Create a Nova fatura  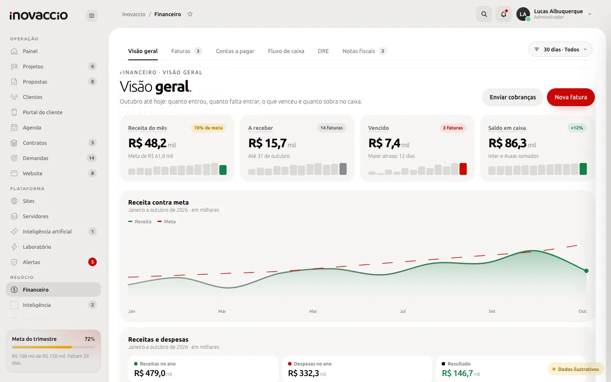(571, 97)
